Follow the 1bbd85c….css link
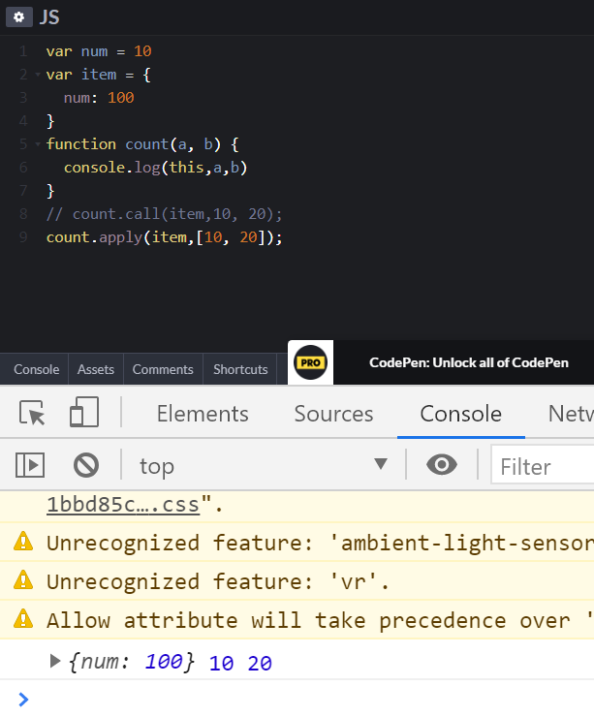 tap(123, 505)
